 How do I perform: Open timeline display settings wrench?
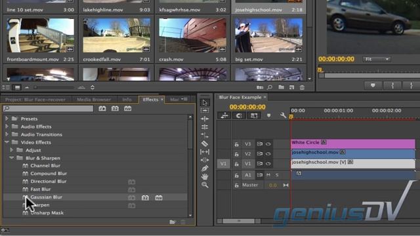pyautogui.click(x=283, y=115)
